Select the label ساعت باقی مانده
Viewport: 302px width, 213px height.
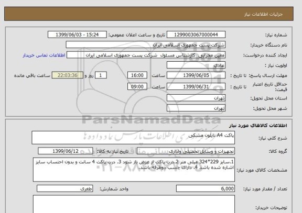tap(32, 75)
